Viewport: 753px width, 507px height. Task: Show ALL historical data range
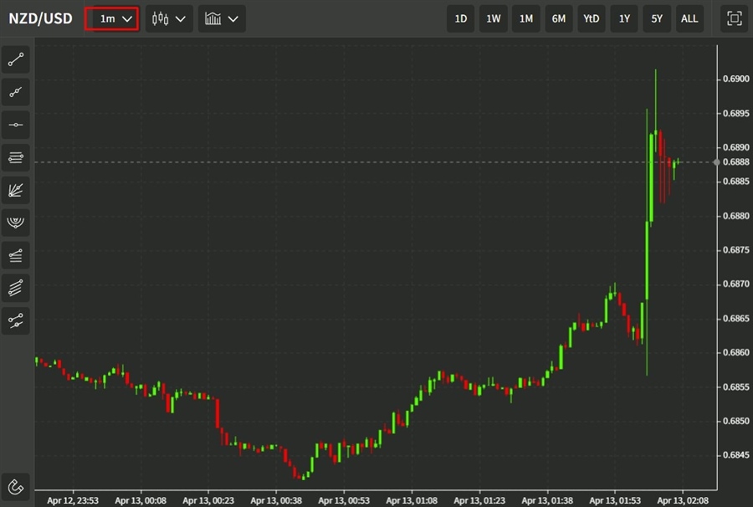(689, 18)
